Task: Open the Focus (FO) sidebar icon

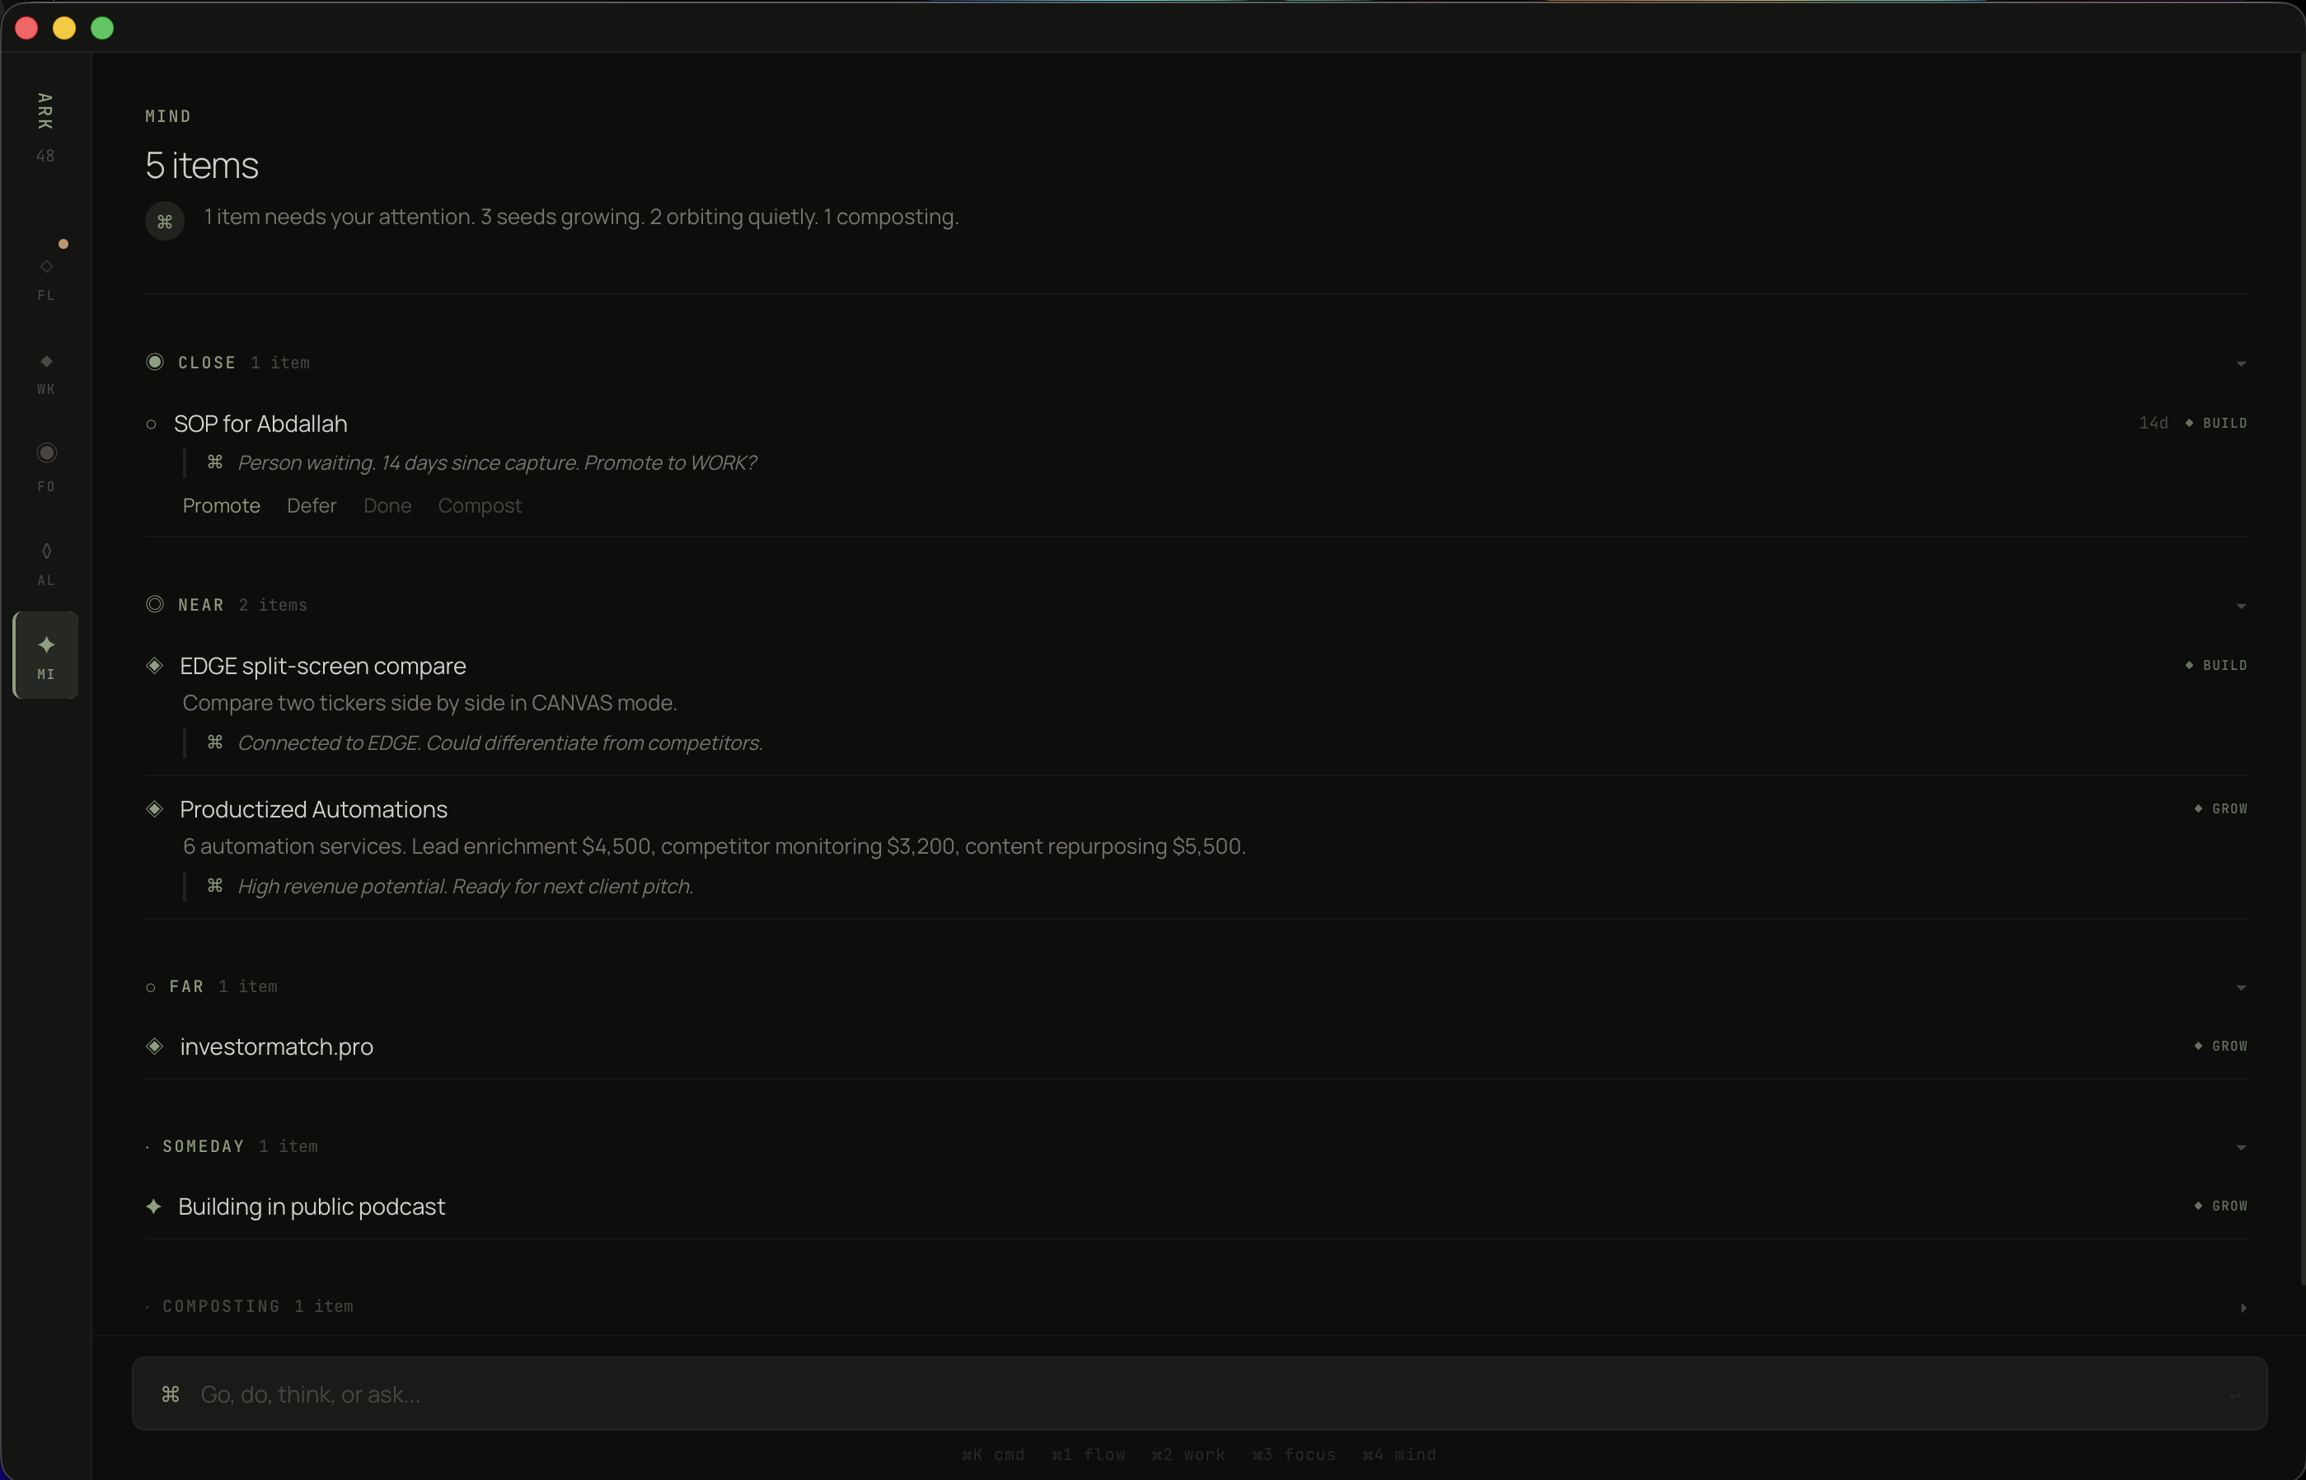Action: [46, 453]
